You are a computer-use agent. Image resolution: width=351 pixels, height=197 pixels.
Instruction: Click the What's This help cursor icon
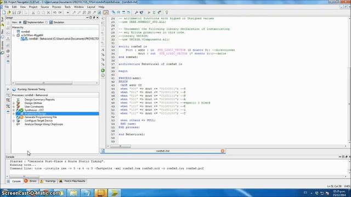coord(141,13)
